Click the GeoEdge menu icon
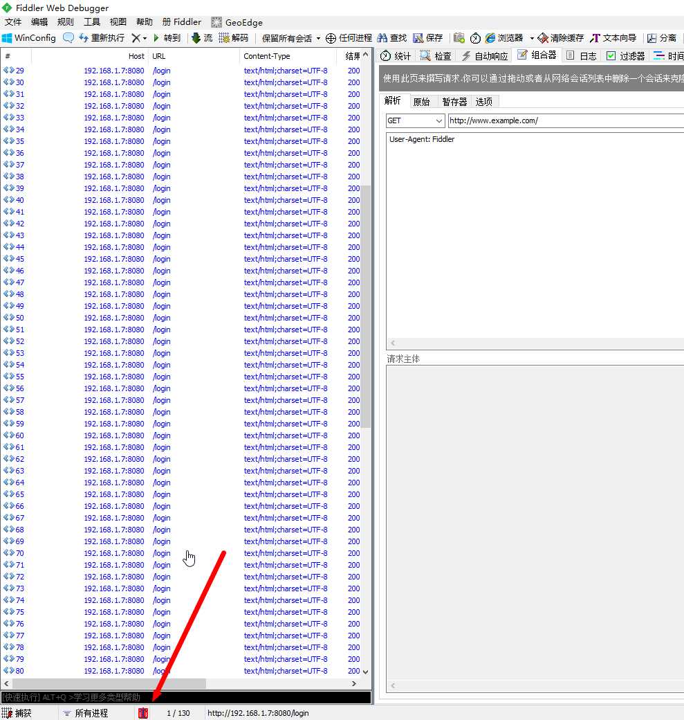The height and width of the screenshot is (720, 684). coord(216,22)
